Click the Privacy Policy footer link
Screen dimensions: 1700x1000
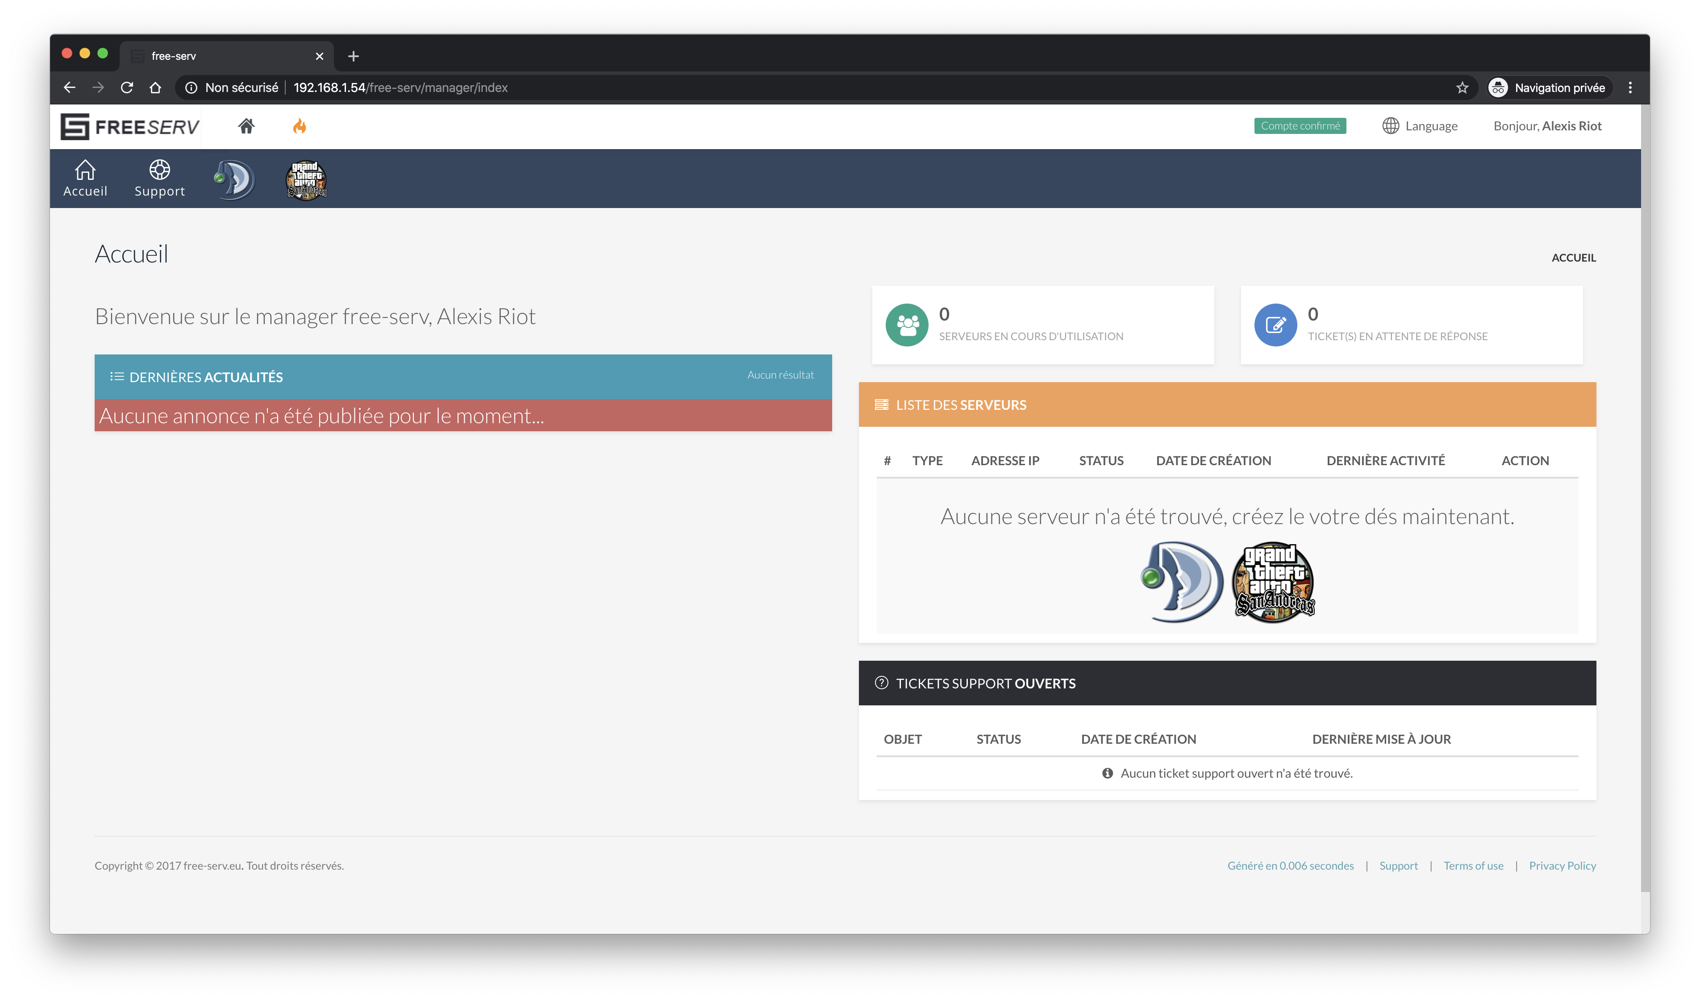pyautogui.click(x=1562, y=866)
